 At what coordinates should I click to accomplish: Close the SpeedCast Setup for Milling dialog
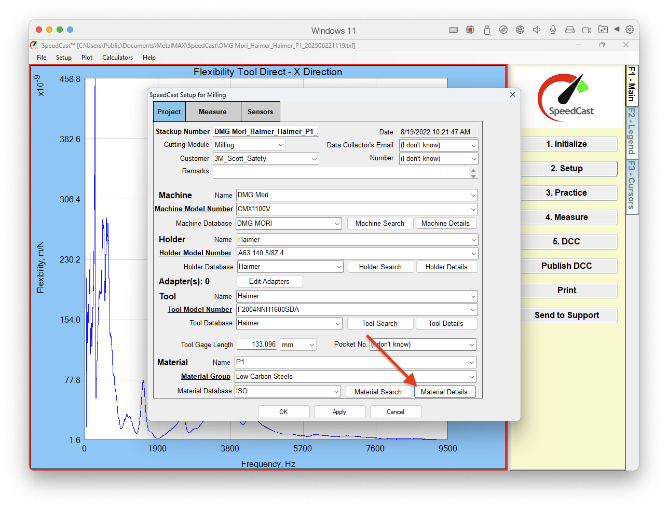(x=513, y=94)
